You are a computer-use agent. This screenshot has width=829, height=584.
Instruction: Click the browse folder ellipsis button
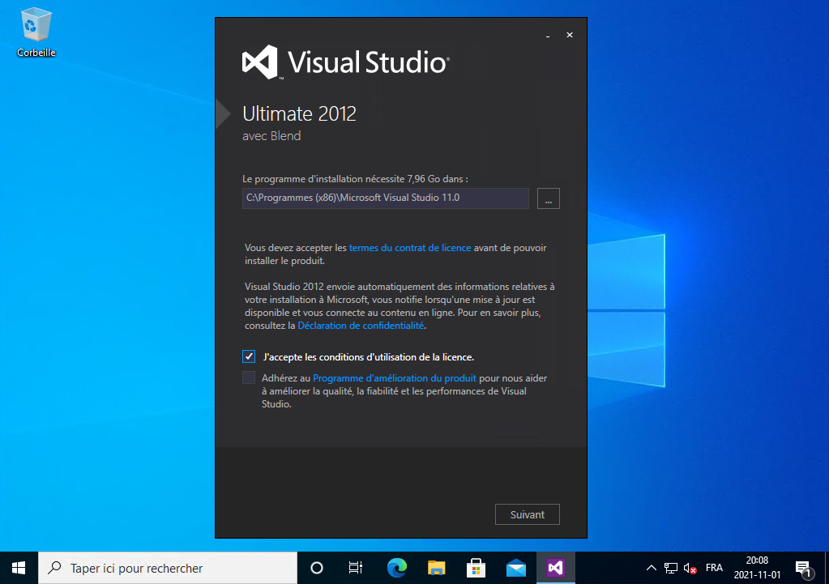(549, 198)
